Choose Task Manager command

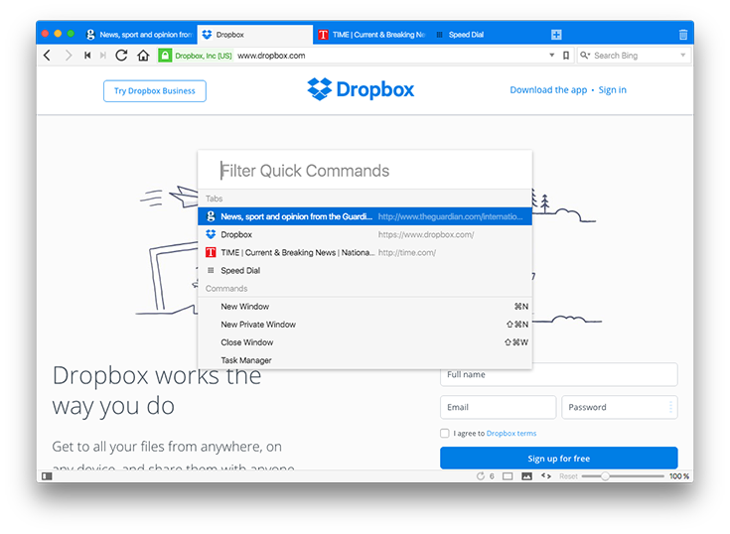click(365, 360)
